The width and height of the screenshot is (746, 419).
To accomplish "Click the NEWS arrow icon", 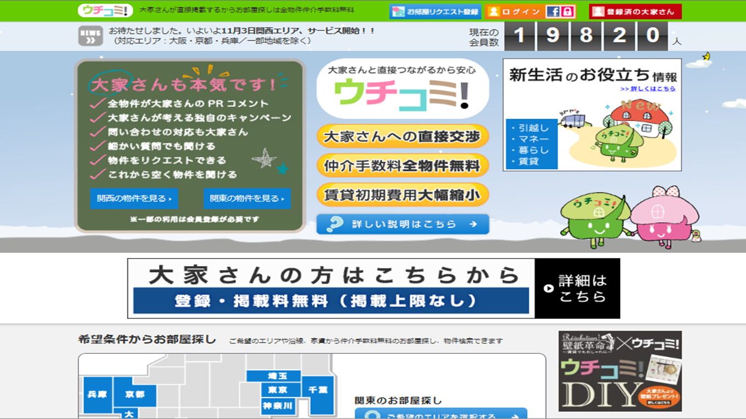I will [x=90, y=36].
